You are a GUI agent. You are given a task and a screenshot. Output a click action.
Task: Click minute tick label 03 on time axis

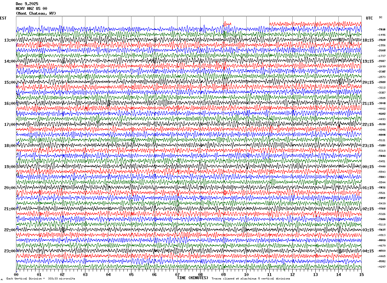click(x=85, y=274)
